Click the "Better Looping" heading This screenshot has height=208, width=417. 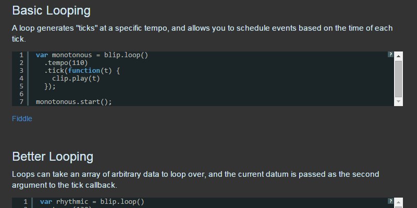click(53, 157)
